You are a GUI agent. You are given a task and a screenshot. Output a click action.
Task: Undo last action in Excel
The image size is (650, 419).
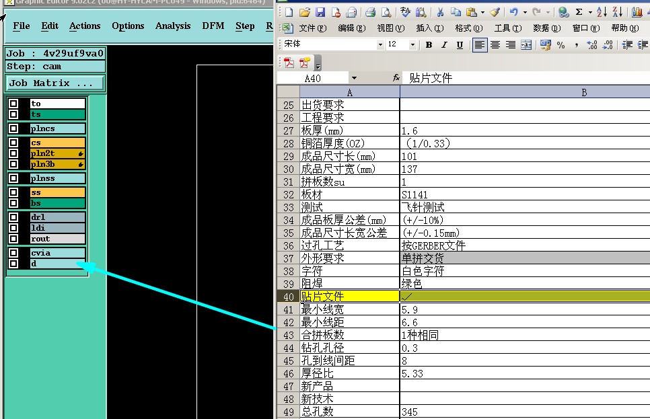tap(514, 12)
